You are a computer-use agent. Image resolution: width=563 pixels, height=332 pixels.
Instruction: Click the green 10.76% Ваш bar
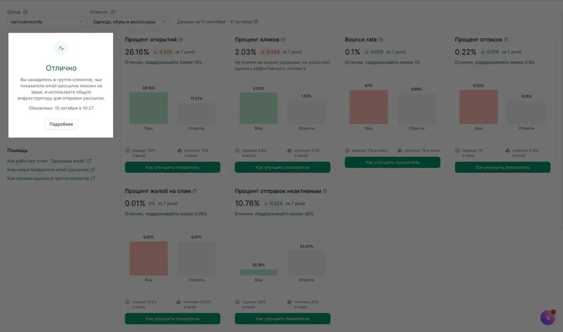click(258, 272)
